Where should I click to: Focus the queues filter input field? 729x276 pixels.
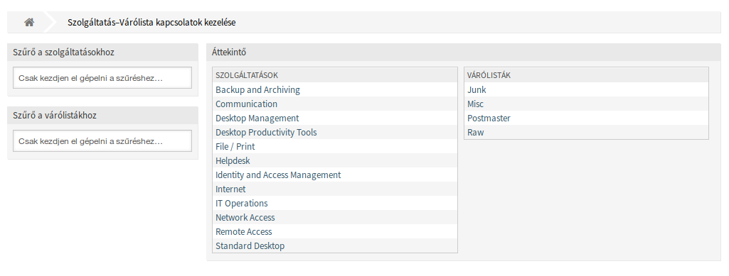(x=102, y=141)
